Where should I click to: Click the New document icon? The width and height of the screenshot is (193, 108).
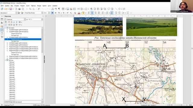tap(2, 9)
